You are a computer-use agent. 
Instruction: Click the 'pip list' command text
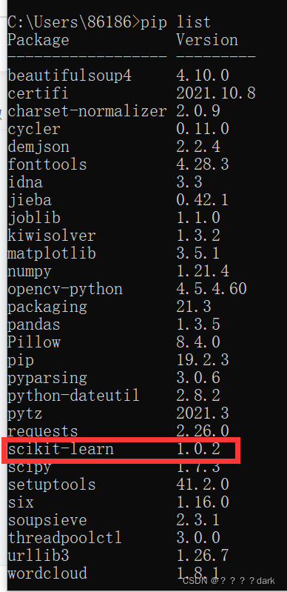point(176,22)
